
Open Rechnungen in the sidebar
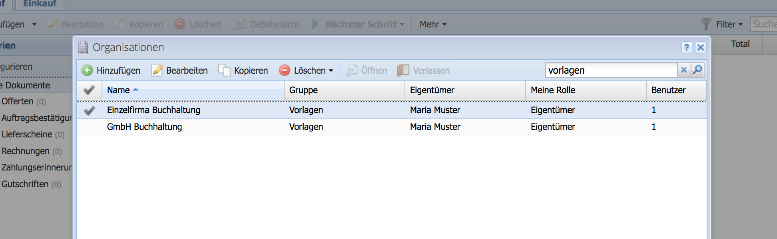point(26,151)
